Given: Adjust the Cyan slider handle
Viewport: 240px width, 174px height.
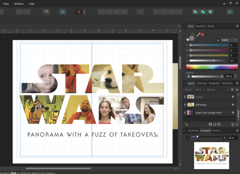Looking at the screenshot, I should [x=191, y=45].
